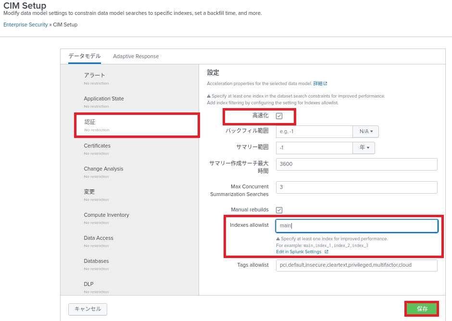452x321 pixels.
Task: Switch to the Adaptive Response tab
Action: (x=136, y=56)
